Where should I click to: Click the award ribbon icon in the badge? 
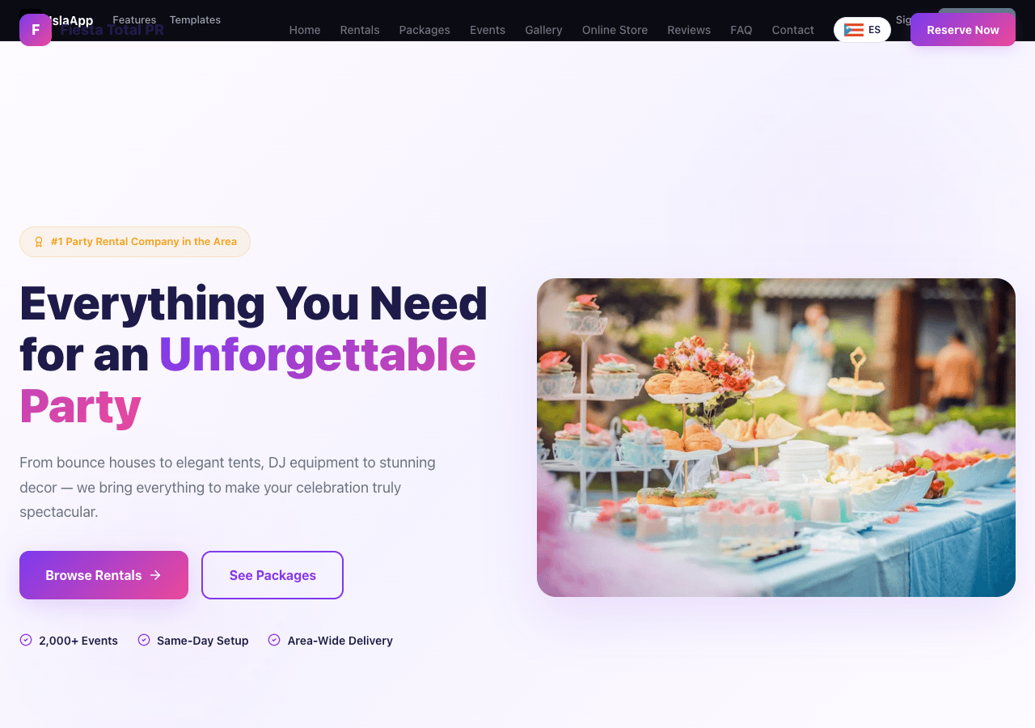(x=39, y=242)
